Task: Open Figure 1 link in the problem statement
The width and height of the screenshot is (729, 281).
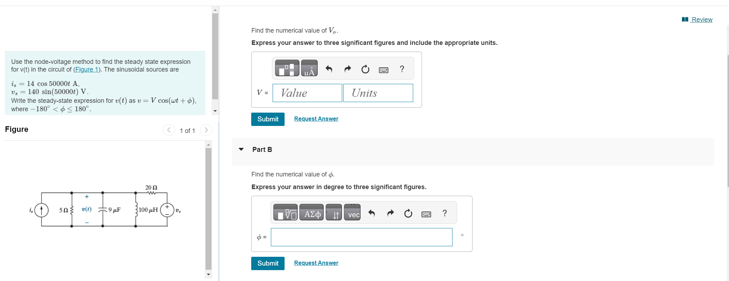Action: click(87, 69)
